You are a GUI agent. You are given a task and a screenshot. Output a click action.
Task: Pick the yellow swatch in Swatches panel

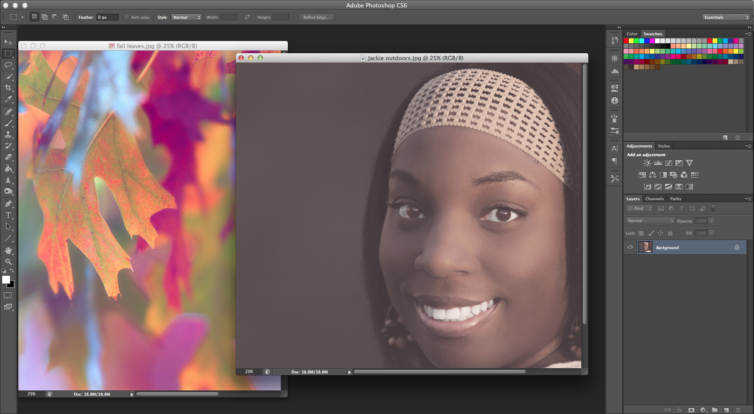[631, 41]
